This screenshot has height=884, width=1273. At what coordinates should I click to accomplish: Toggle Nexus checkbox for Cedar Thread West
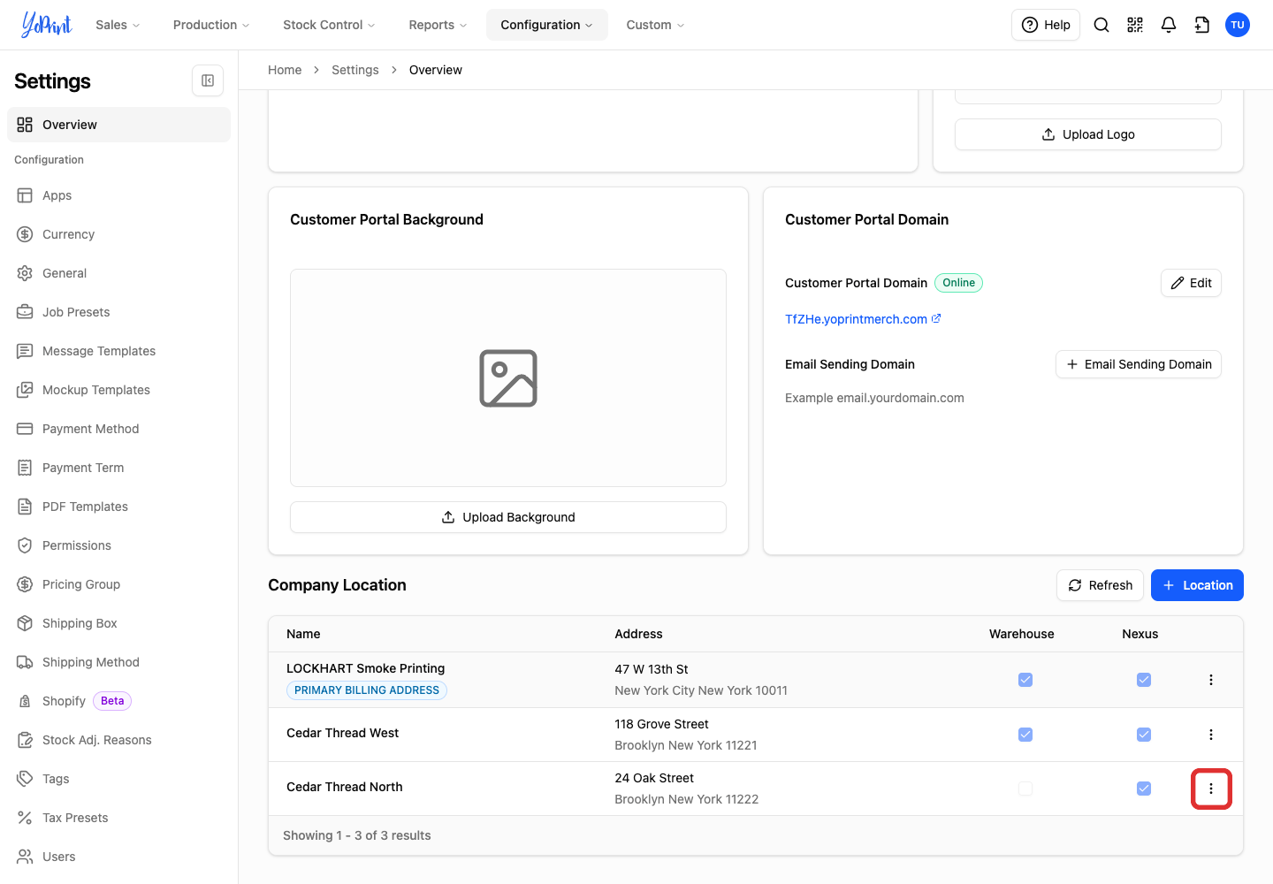click(1144, 735)
